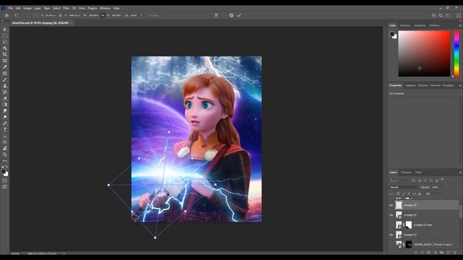Select the Horizontal Type tool
463x260 pixels.
click(5, 130)
